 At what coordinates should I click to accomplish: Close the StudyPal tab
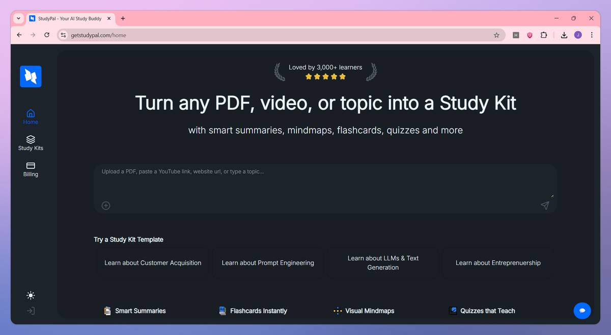pyautogui.click(x=109, y=18)
